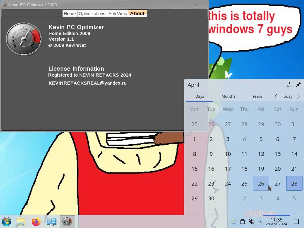Click the 'Home Edition 2009' text

pyautogui.click(x=69, y=33)
